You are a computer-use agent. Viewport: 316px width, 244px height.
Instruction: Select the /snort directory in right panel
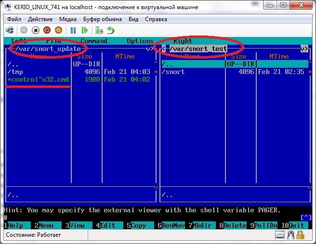point(173,72)
